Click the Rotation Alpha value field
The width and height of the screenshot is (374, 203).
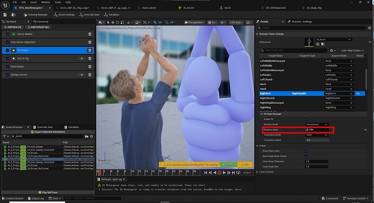[x=317, y=129]
